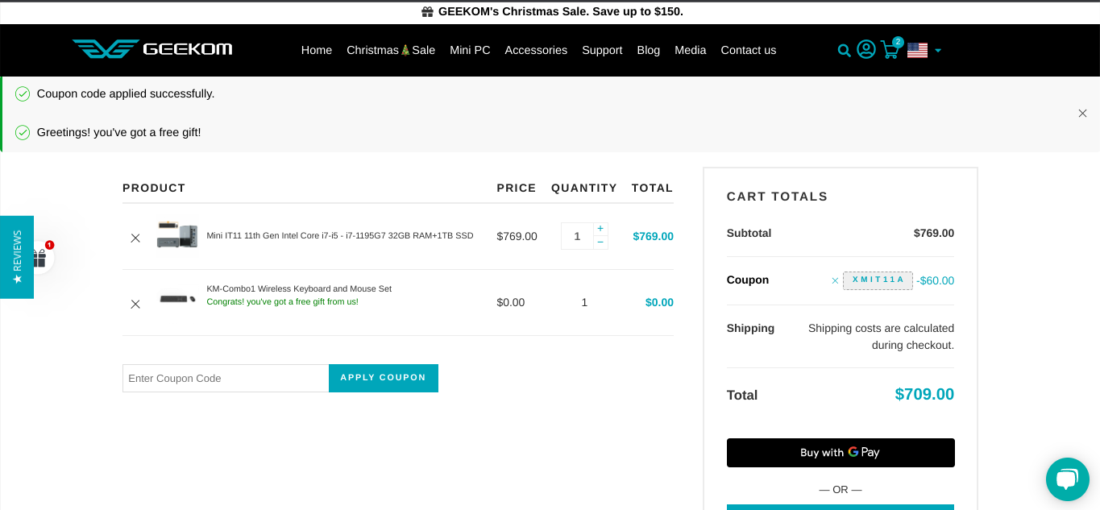This screenshot has width=1100, height=510.
Task: Click 'Coupon code applied successfully.' message
Action: (126, 93)
